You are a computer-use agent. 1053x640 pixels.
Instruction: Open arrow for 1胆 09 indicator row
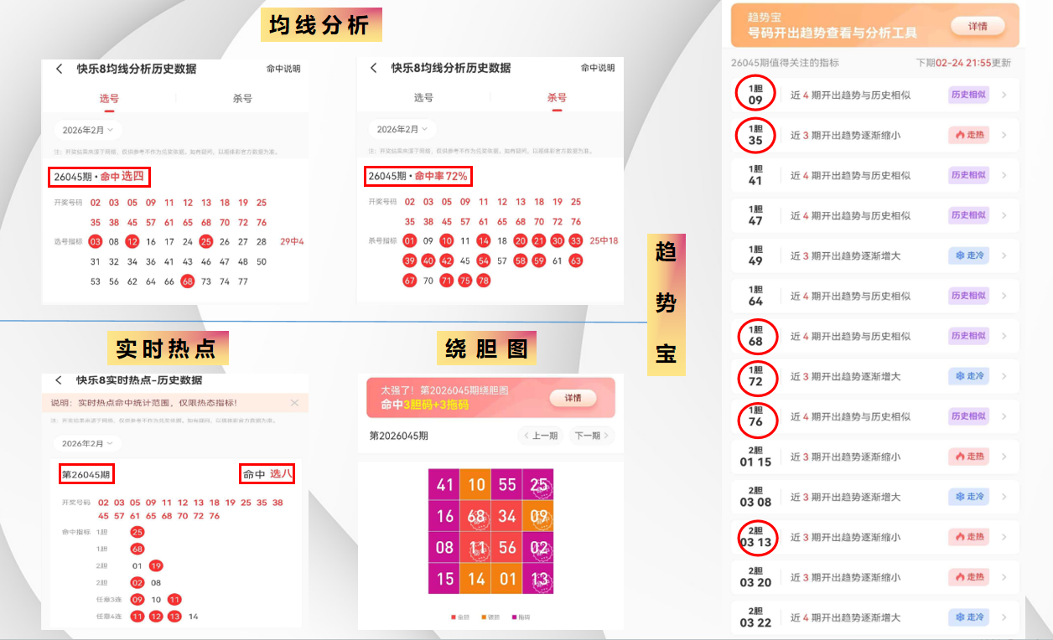pyautogui.click(x=1004, y=95)
